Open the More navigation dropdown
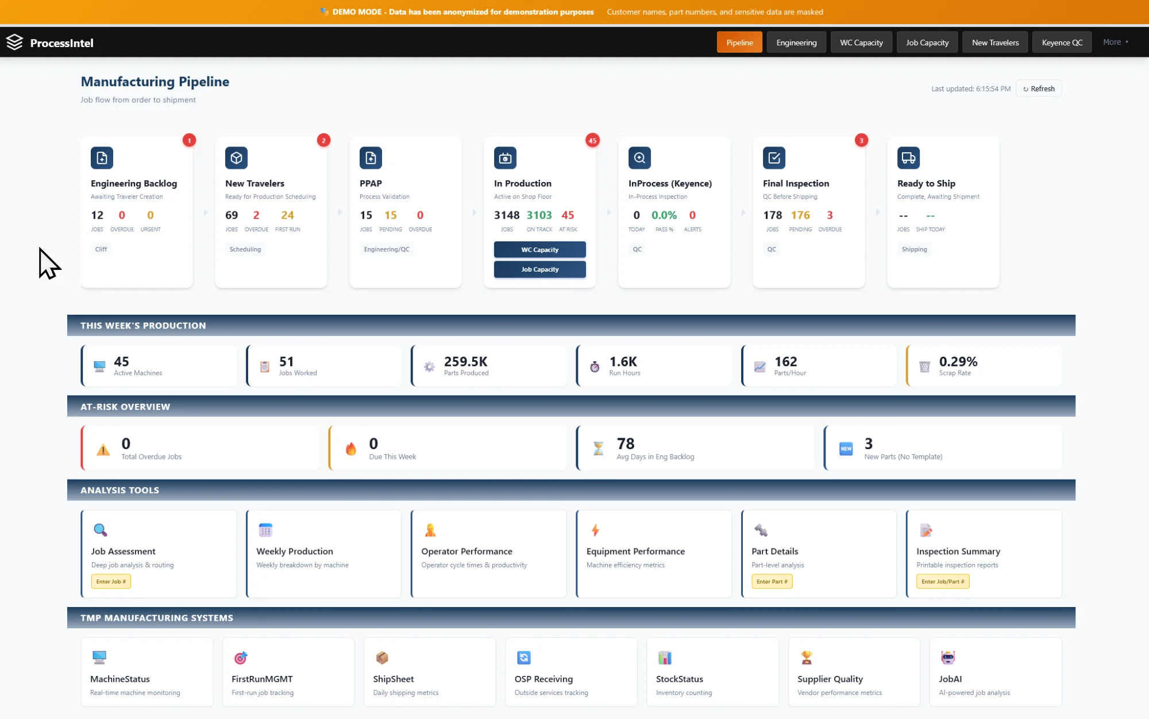This screenshot has height=719, width=1149. [x=1115, y=42]
